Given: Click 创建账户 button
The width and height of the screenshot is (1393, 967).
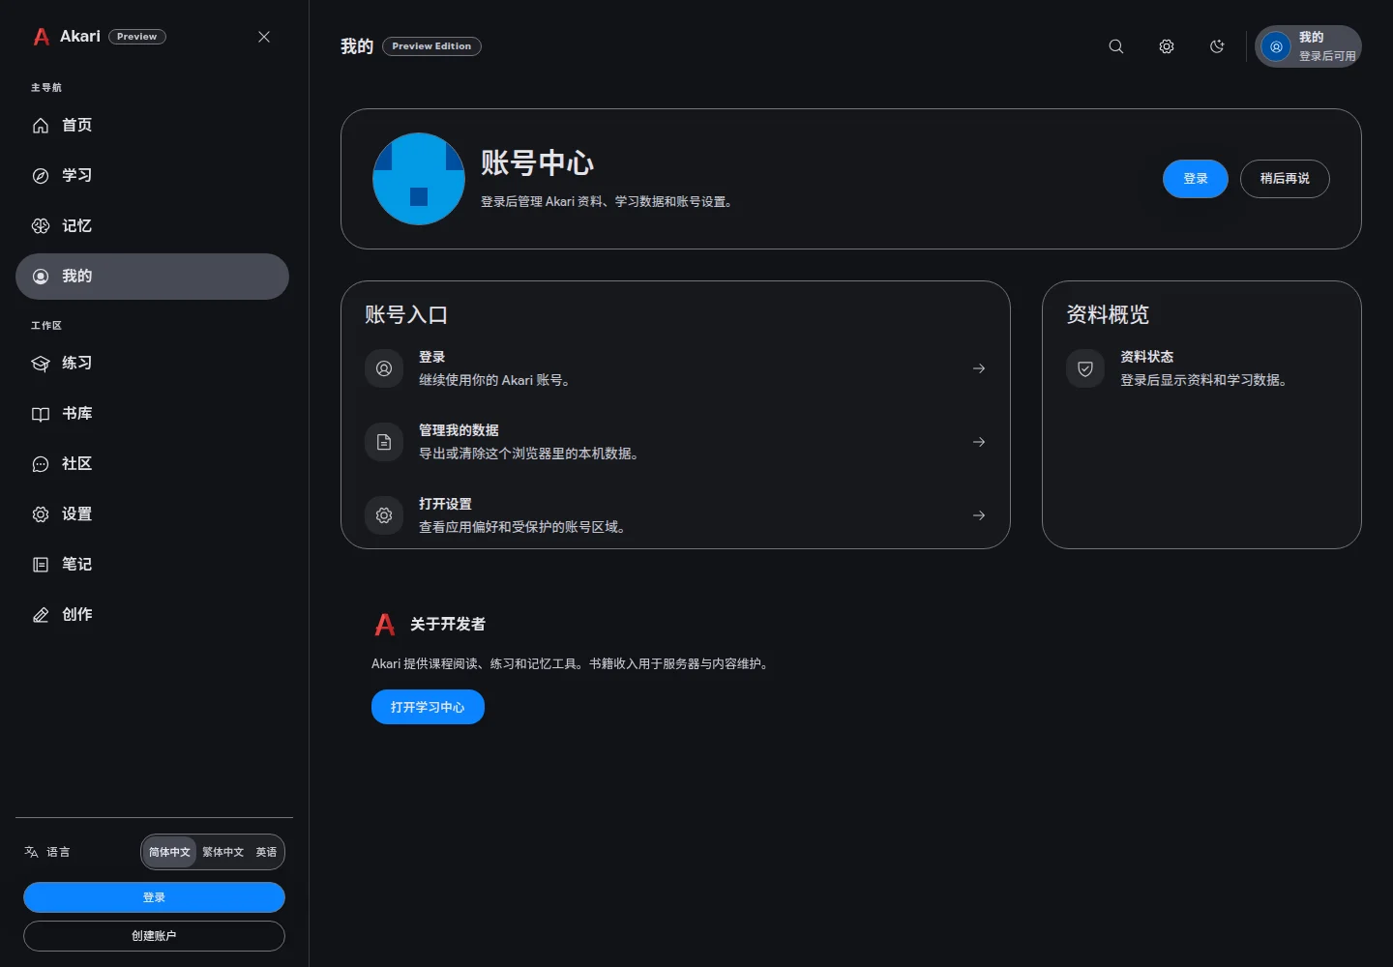Looking at the screenshot, I should pos(154,936).
